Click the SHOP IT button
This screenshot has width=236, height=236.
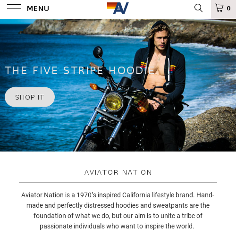pos(30,97)
